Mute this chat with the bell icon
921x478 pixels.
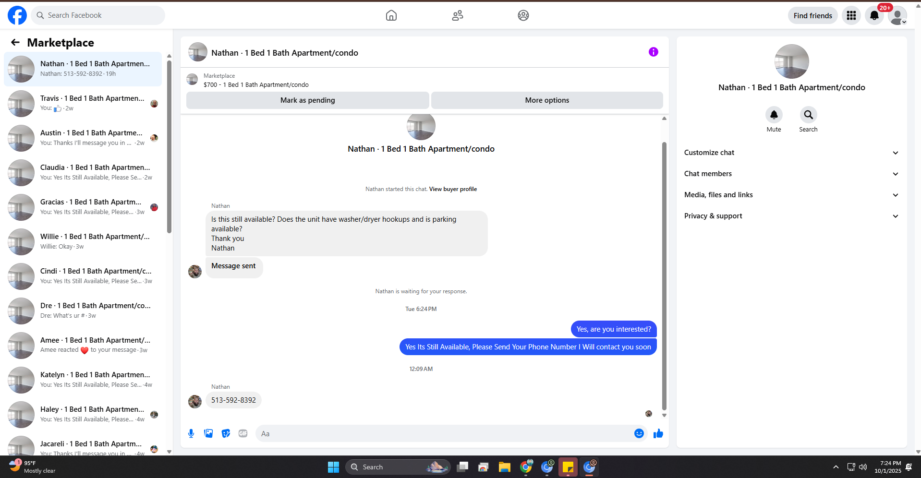click(x=774, y=115)
